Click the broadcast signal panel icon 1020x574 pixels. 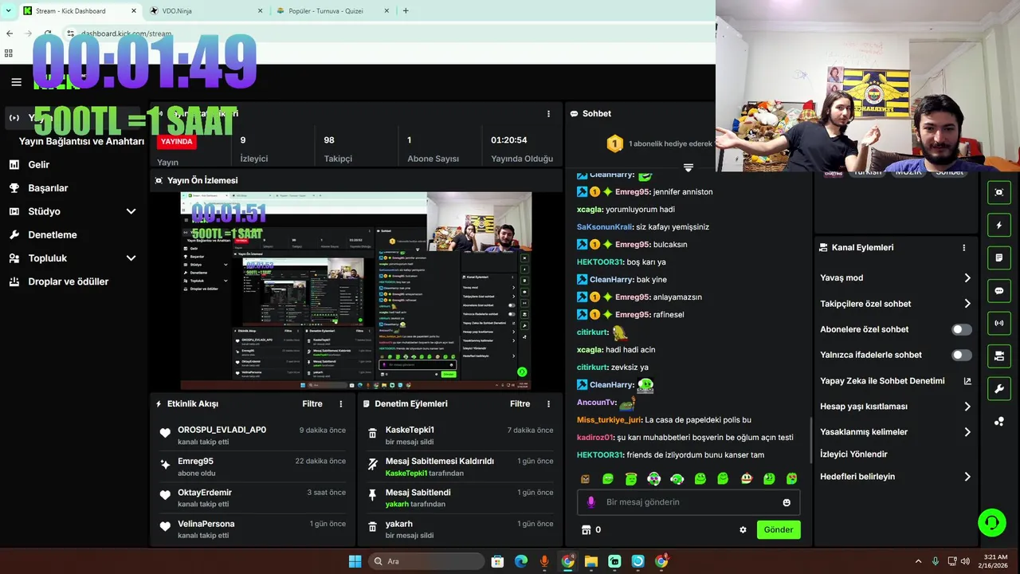pyautogui.click(x=999, y=324)
